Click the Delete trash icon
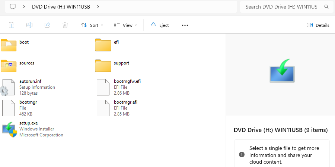335x167 pixels. 65,25
